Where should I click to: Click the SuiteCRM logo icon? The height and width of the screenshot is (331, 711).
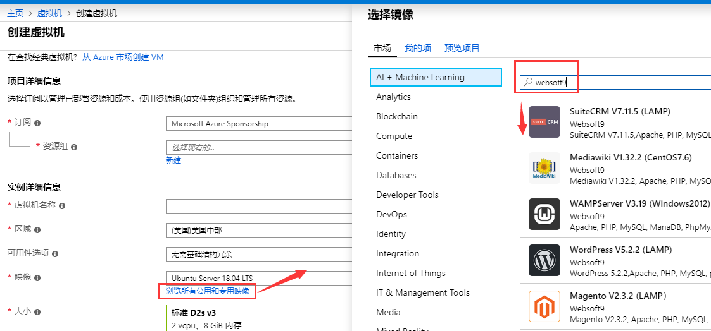point(544,122)
